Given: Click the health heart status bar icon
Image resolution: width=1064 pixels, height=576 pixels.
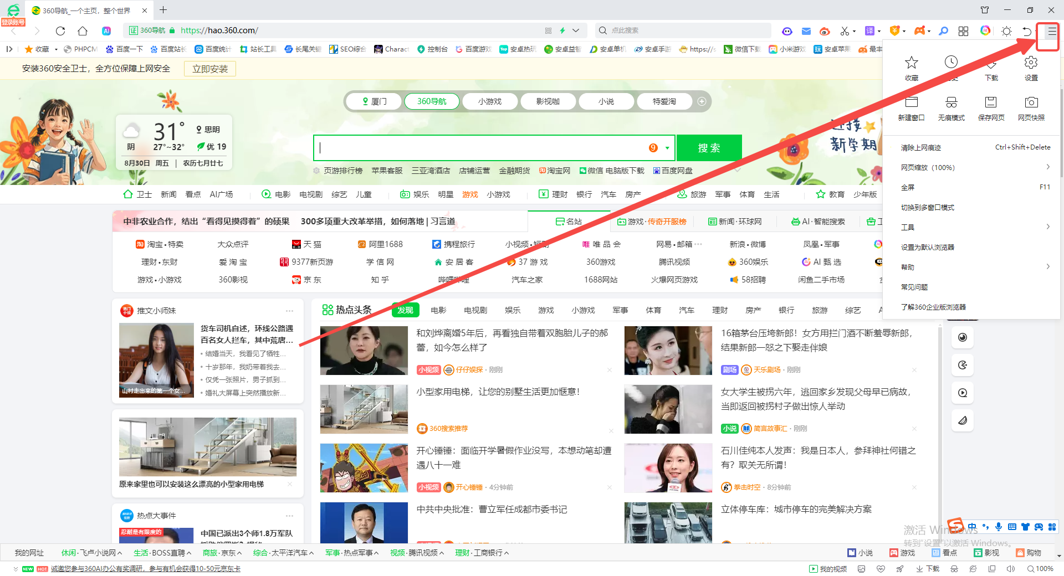Looking at the screenshot, I should point(881,569).
